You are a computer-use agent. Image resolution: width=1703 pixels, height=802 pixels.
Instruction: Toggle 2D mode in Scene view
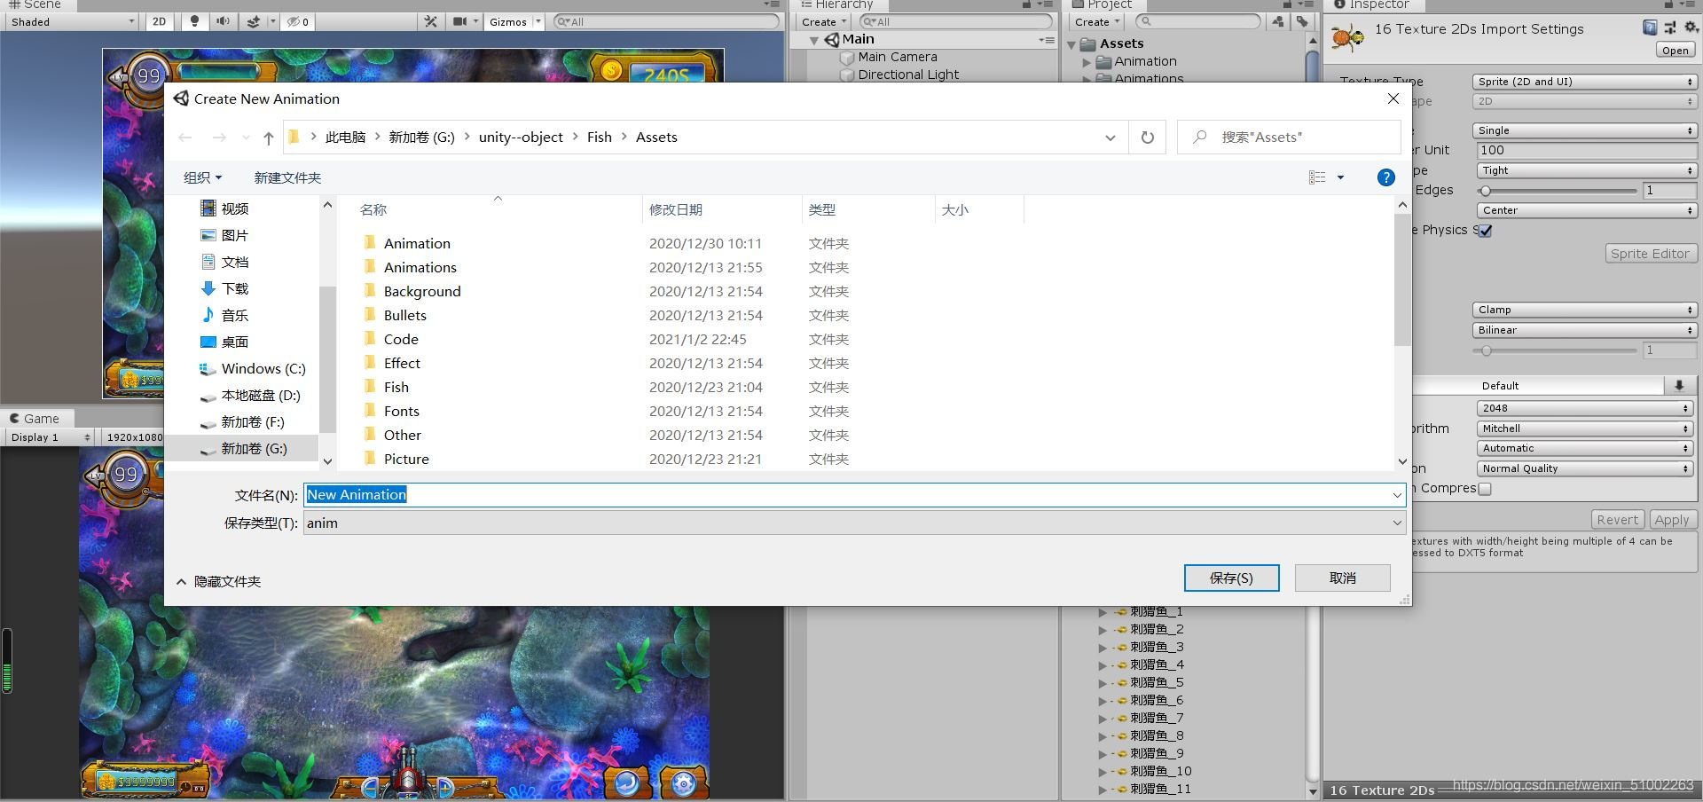159,21
